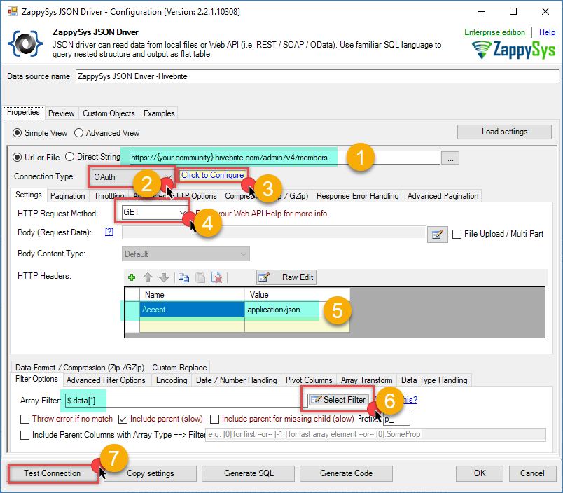
Task: Open the Throttling tab
Action: pos(109,196)
